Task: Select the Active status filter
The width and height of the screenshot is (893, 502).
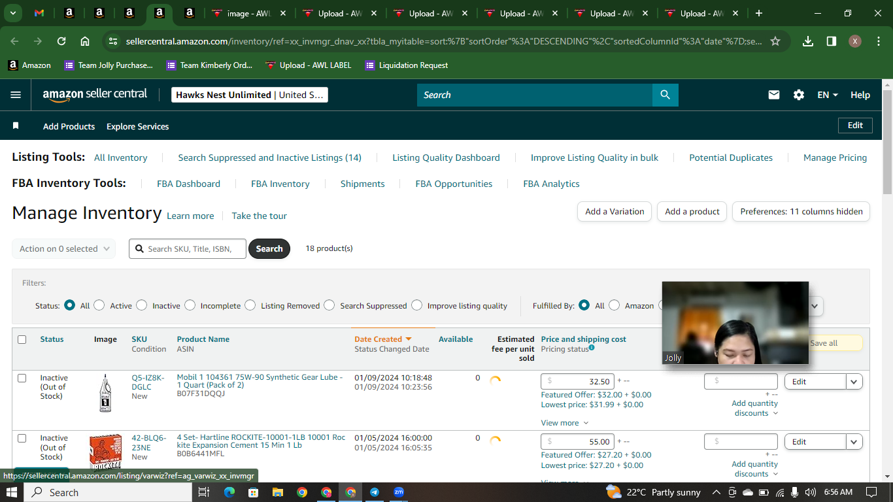Action: [99, 305]
